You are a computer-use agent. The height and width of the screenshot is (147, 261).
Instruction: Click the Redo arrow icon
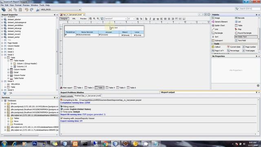(32, 10)
